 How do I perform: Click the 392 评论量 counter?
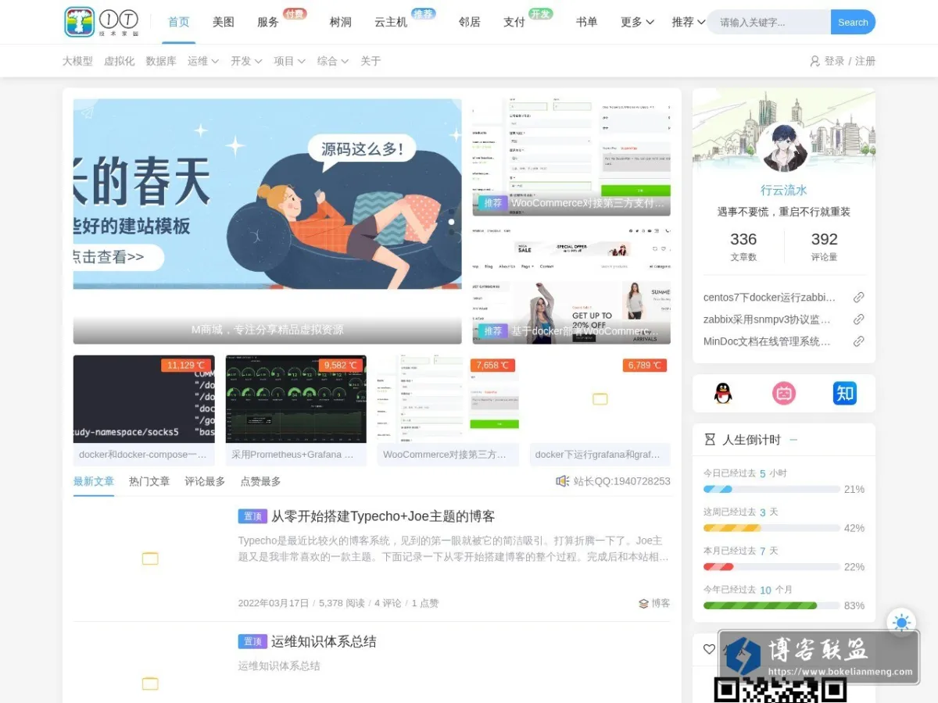(x=824, y=246)
